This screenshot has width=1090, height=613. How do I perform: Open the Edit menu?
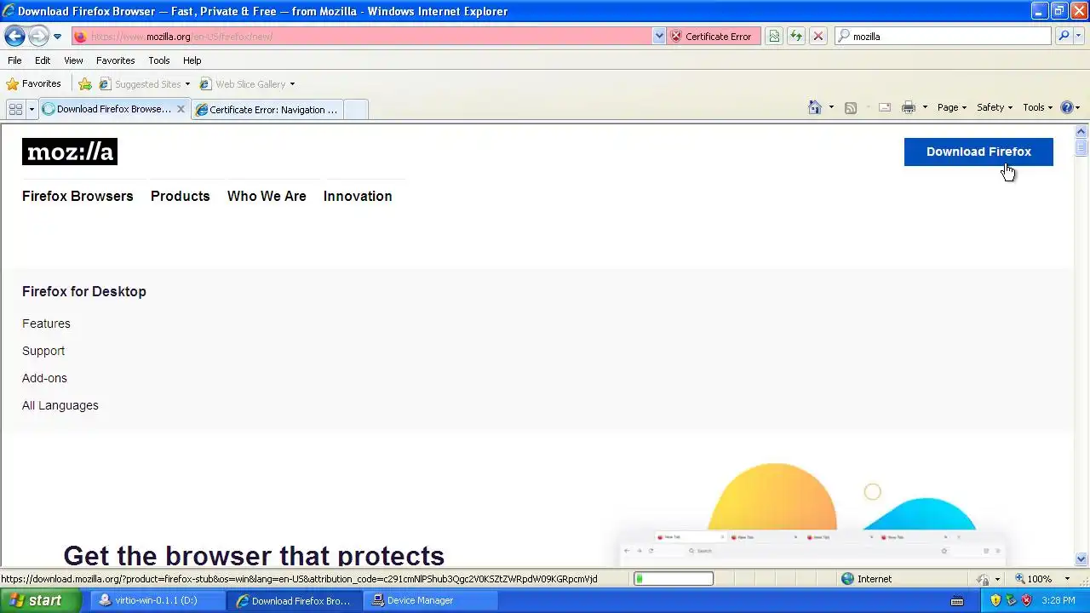(x=43, y=60)
